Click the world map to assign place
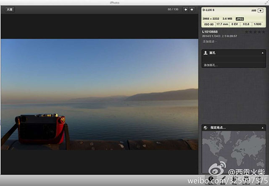The height and width of the screenshot is (186, 269). [x=234, y=152]
